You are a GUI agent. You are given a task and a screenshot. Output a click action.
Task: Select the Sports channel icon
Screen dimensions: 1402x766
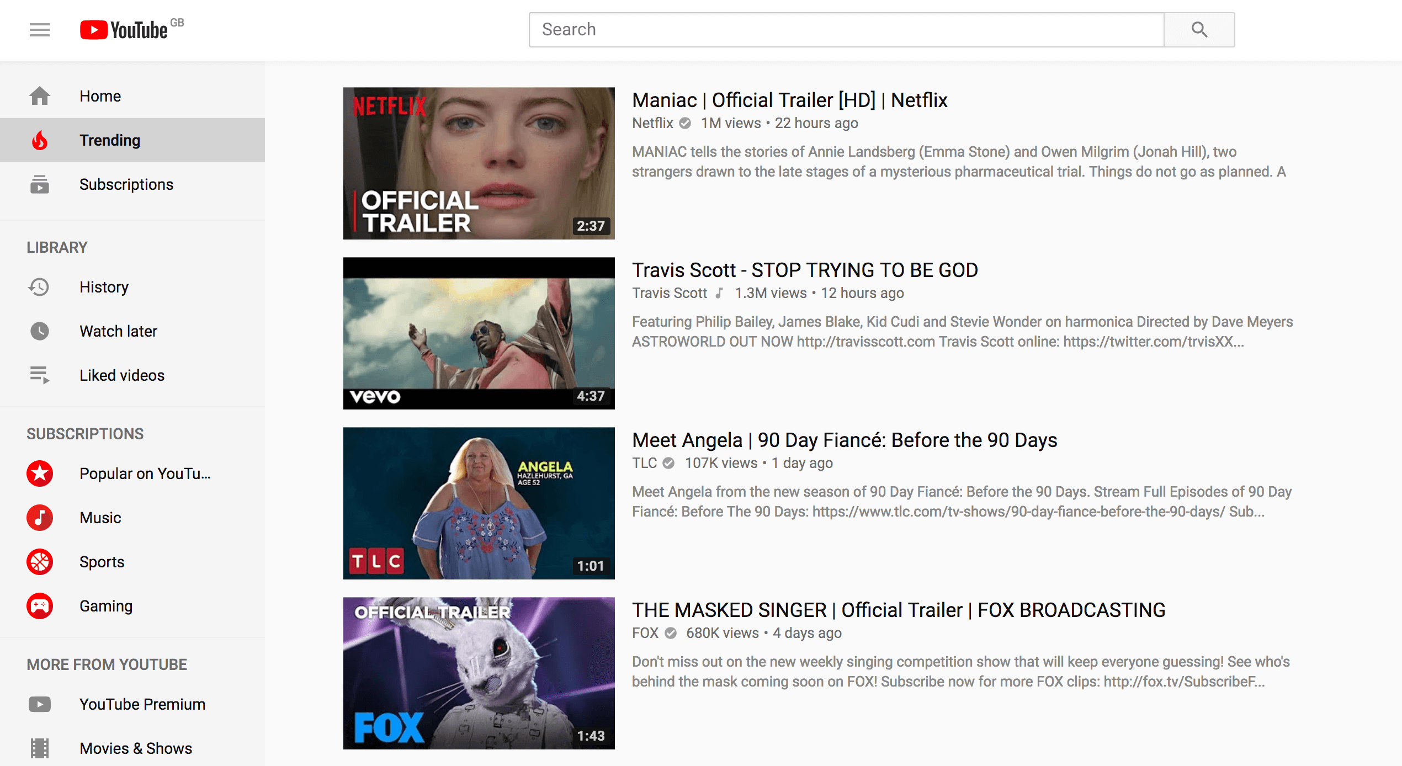tap(40, 562)
